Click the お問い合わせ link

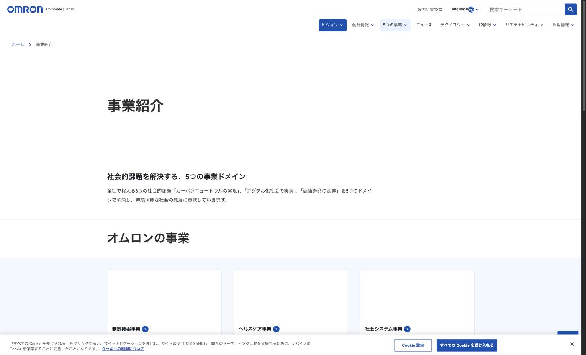[429, 9]
